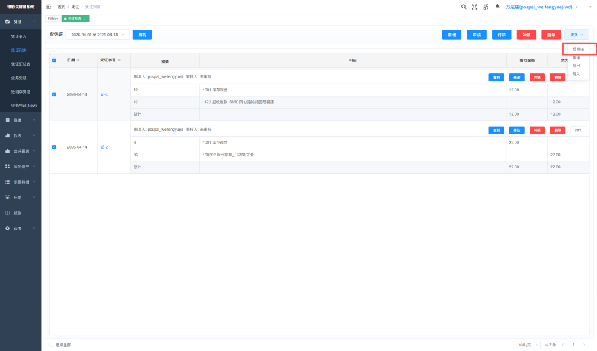The height and width of the screenshot is (351, 597).
Task: Open the 20条/页 page size dropdown
Action: tap(527, 345)
